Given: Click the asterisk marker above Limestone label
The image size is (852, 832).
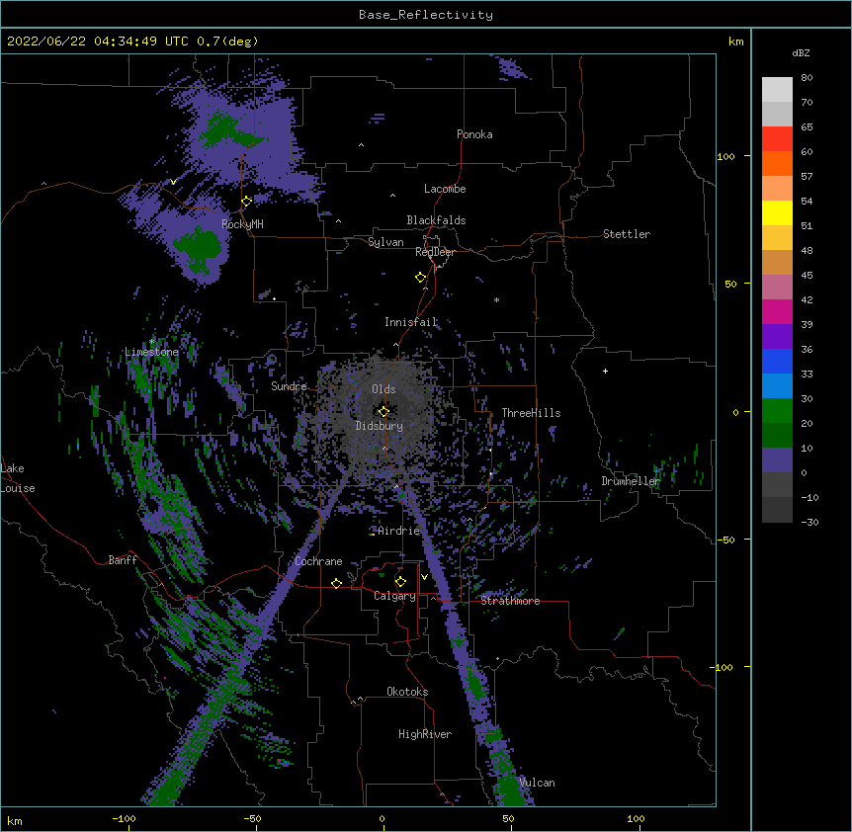Looking at the screenshot, I should pyautogui.click(x=152, y=341).
